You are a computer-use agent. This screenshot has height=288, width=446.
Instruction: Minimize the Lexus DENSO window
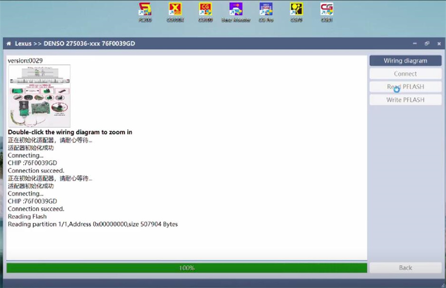coord(415,44)
